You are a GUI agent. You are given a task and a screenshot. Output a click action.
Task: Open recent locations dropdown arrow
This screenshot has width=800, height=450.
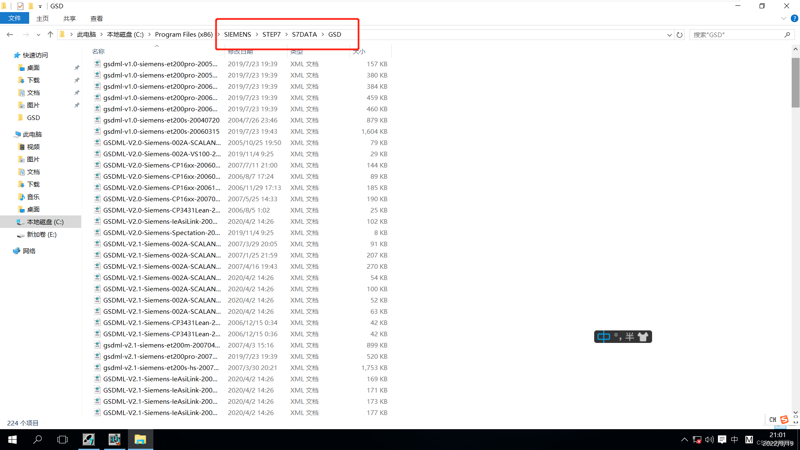(38, 35)
